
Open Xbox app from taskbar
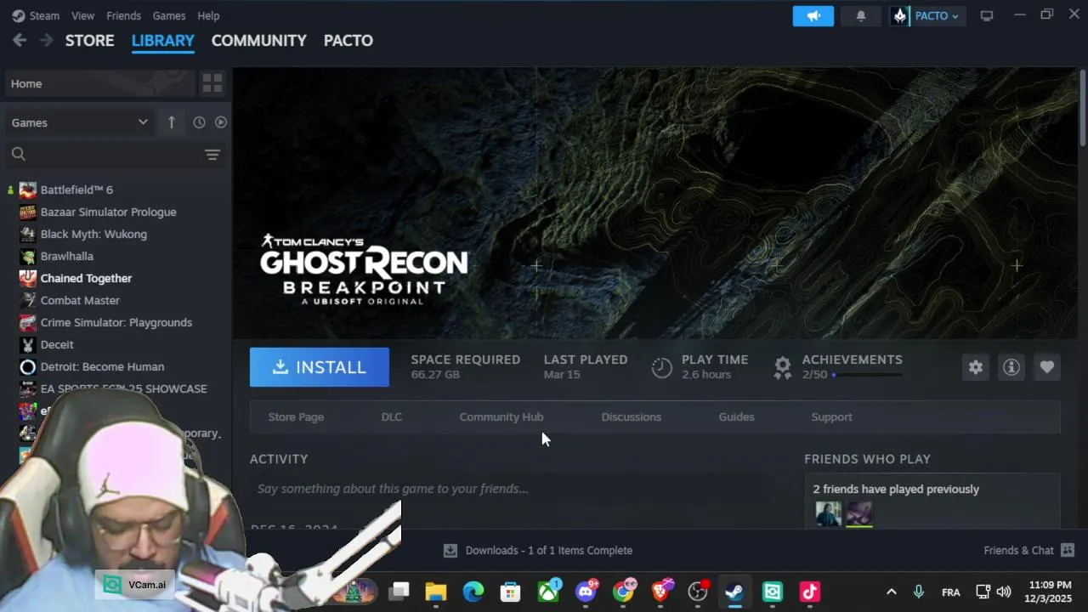(x=548, y=592)
